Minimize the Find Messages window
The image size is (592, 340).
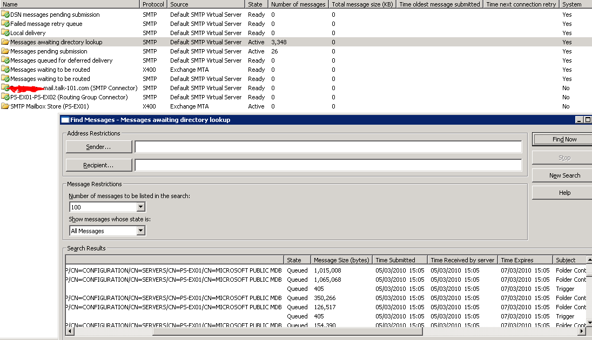click(579, 120)
